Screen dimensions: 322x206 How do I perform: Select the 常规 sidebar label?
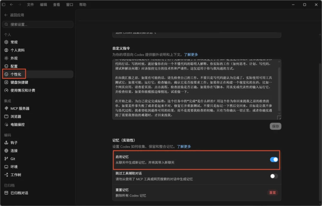pyautogui.click(x=14, y=42)
